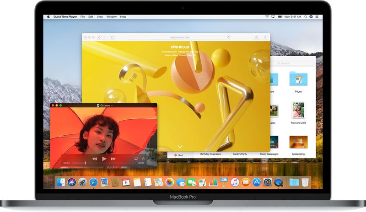Open the View menu
Screen dimensions: 366x212
pyautogui.click(x=100, y=17)
